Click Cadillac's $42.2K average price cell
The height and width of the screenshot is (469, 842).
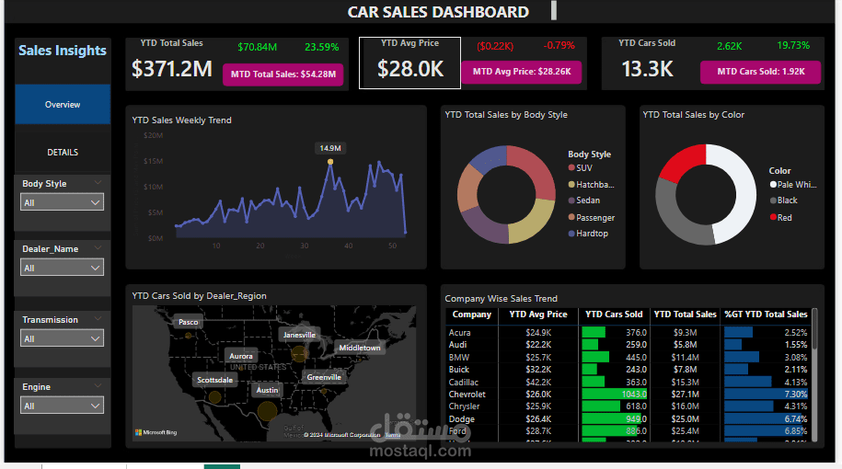[x=538, y=382]
